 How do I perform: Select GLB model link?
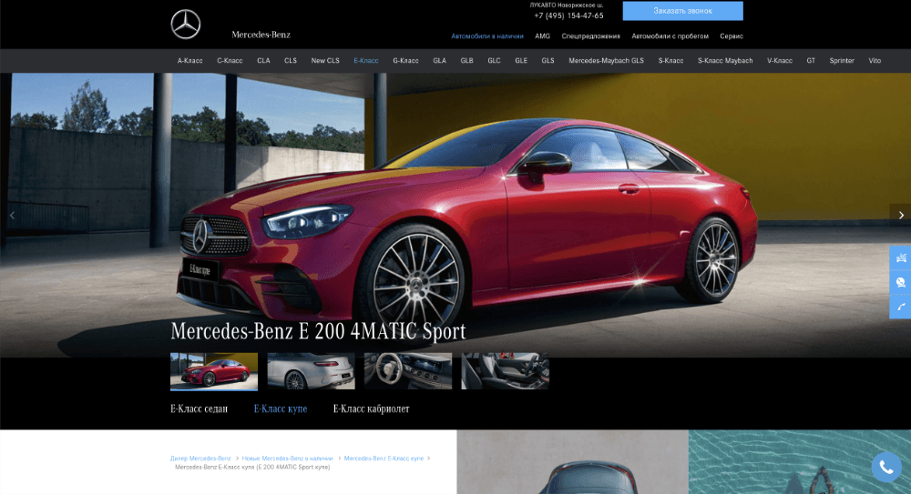point(466,60)
